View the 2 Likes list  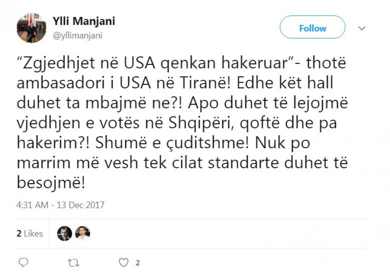[30, 233]
